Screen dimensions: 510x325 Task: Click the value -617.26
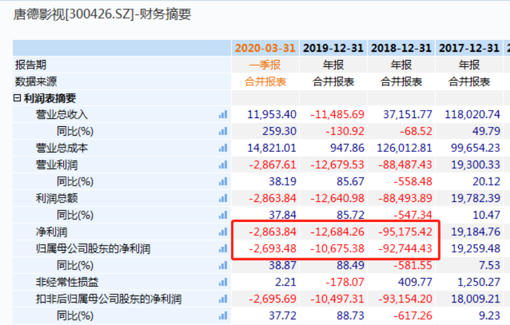pyautogui.click(x=413, y=316)
